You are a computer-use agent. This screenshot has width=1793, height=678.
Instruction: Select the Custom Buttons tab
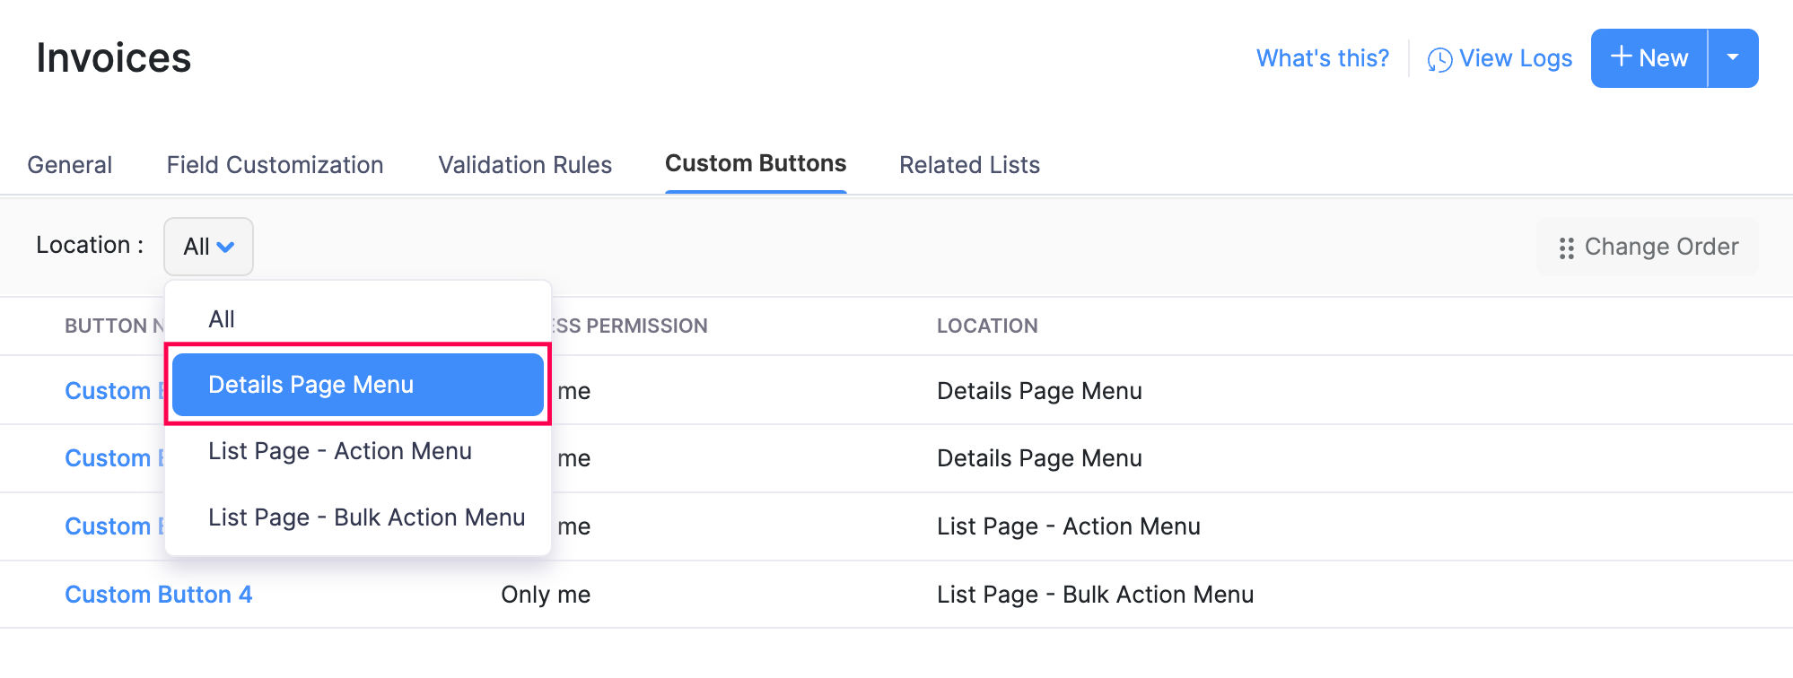[756, 164]
